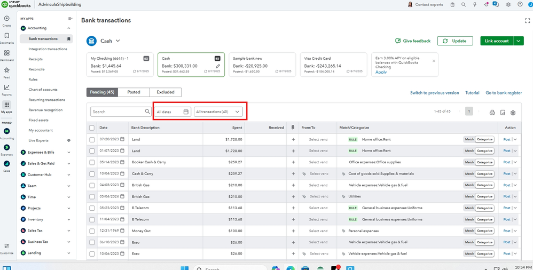This screenshot has width=533, height=270.
Task: Open table settings gear icon
Action: coord(513,113)
